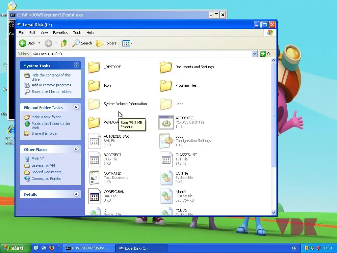Screen dimensions: 337x253
Task: Open the File menu
Action: tap(21, 33)
